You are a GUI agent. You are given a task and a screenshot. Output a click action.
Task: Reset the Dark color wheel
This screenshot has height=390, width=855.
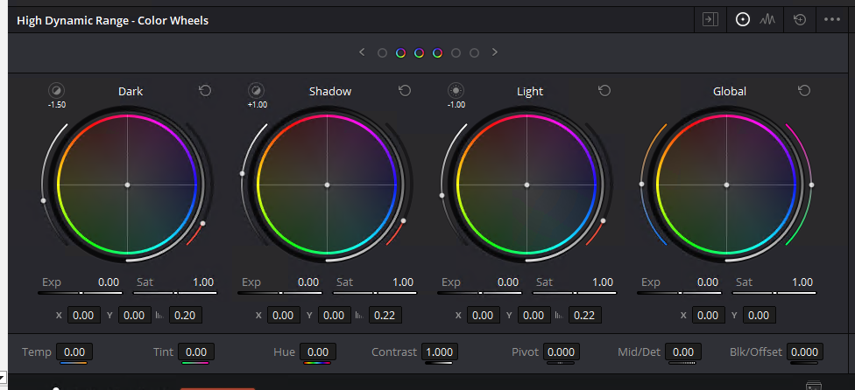click(205, 91)
